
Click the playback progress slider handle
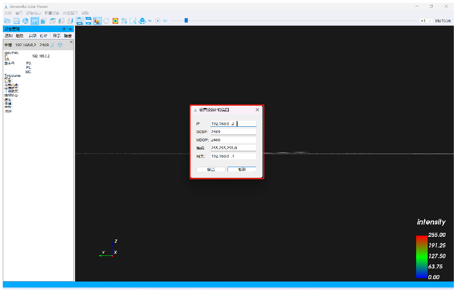pos(186,21)
